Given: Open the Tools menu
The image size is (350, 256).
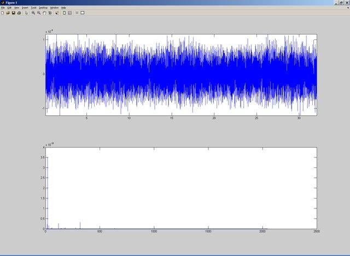Looking at the screenshot, I should pyautogui.click(x=34, y=8).
